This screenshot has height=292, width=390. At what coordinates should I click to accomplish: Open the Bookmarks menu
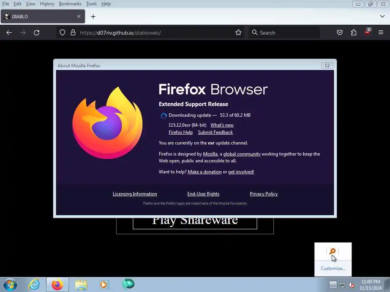click(70, 4)
